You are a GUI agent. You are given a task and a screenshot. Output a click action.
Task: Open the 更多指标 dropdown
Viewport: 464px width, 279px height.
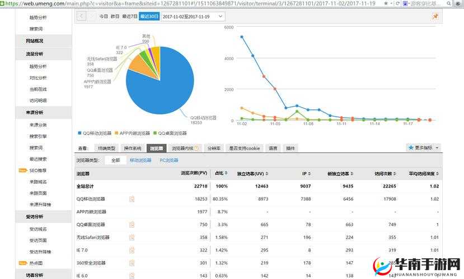[x=424, y=148]
